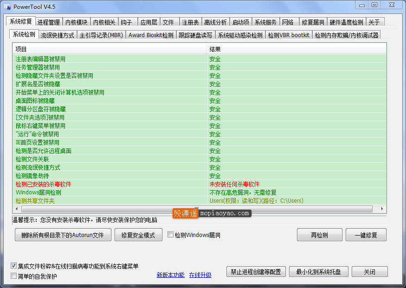
Task: Select the 检测共享文件夹 row
Action: click(200, 200)
